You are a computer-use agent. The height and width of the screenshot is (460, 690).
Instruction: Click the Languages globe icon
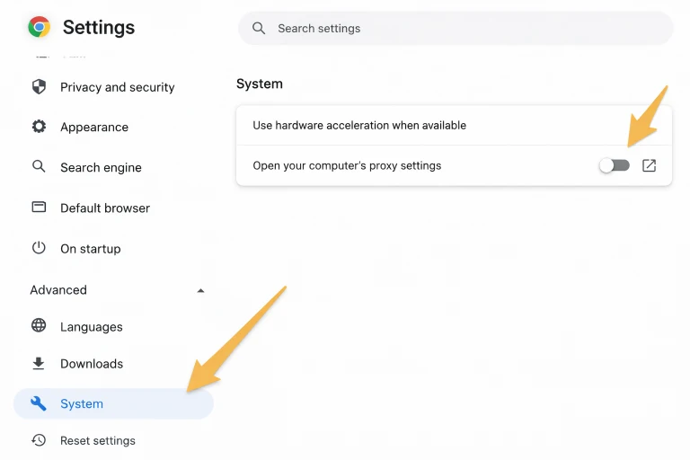point(39,326)
